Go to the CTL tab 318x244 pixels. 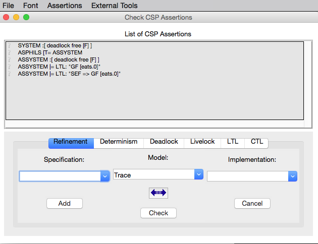tap(257, 142)
